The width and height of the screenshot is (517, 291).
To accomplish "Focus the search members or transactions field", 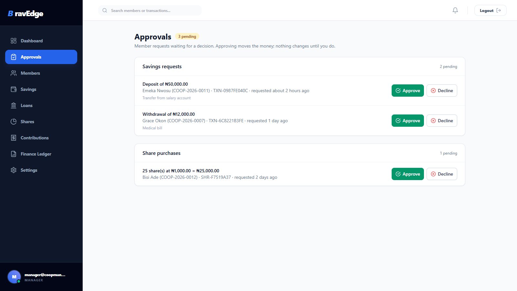I will [x=150, y=10].
